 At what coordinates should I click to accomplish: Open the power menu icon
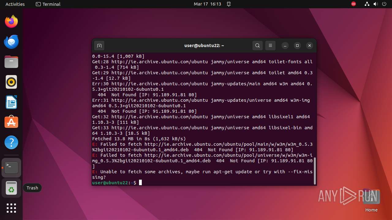click(384, 4)
